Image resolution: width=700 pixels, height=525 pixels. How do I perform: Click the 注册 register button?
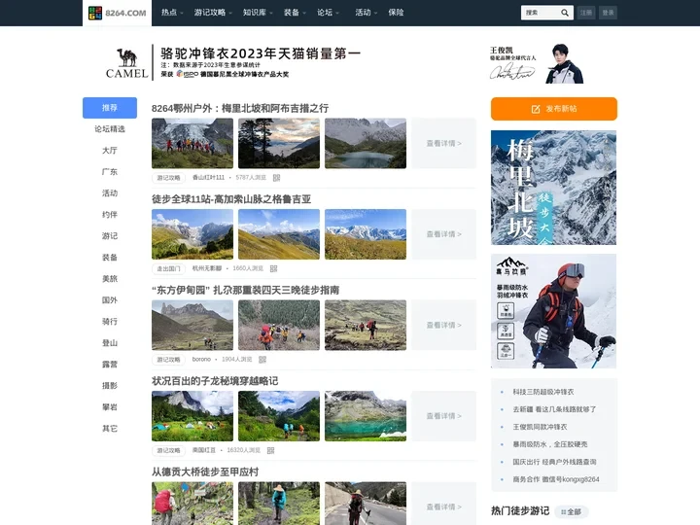(x=585, y=13)
